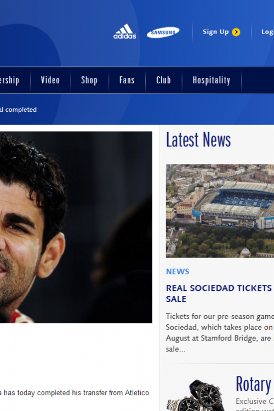Open the main player photo story
274x411 pixels.
pyautogui.click(x=76, y=227)
